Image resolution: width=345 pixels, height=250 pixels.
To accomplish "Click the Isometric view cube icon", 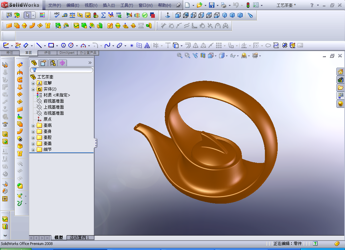I will (x=225, y=15).
